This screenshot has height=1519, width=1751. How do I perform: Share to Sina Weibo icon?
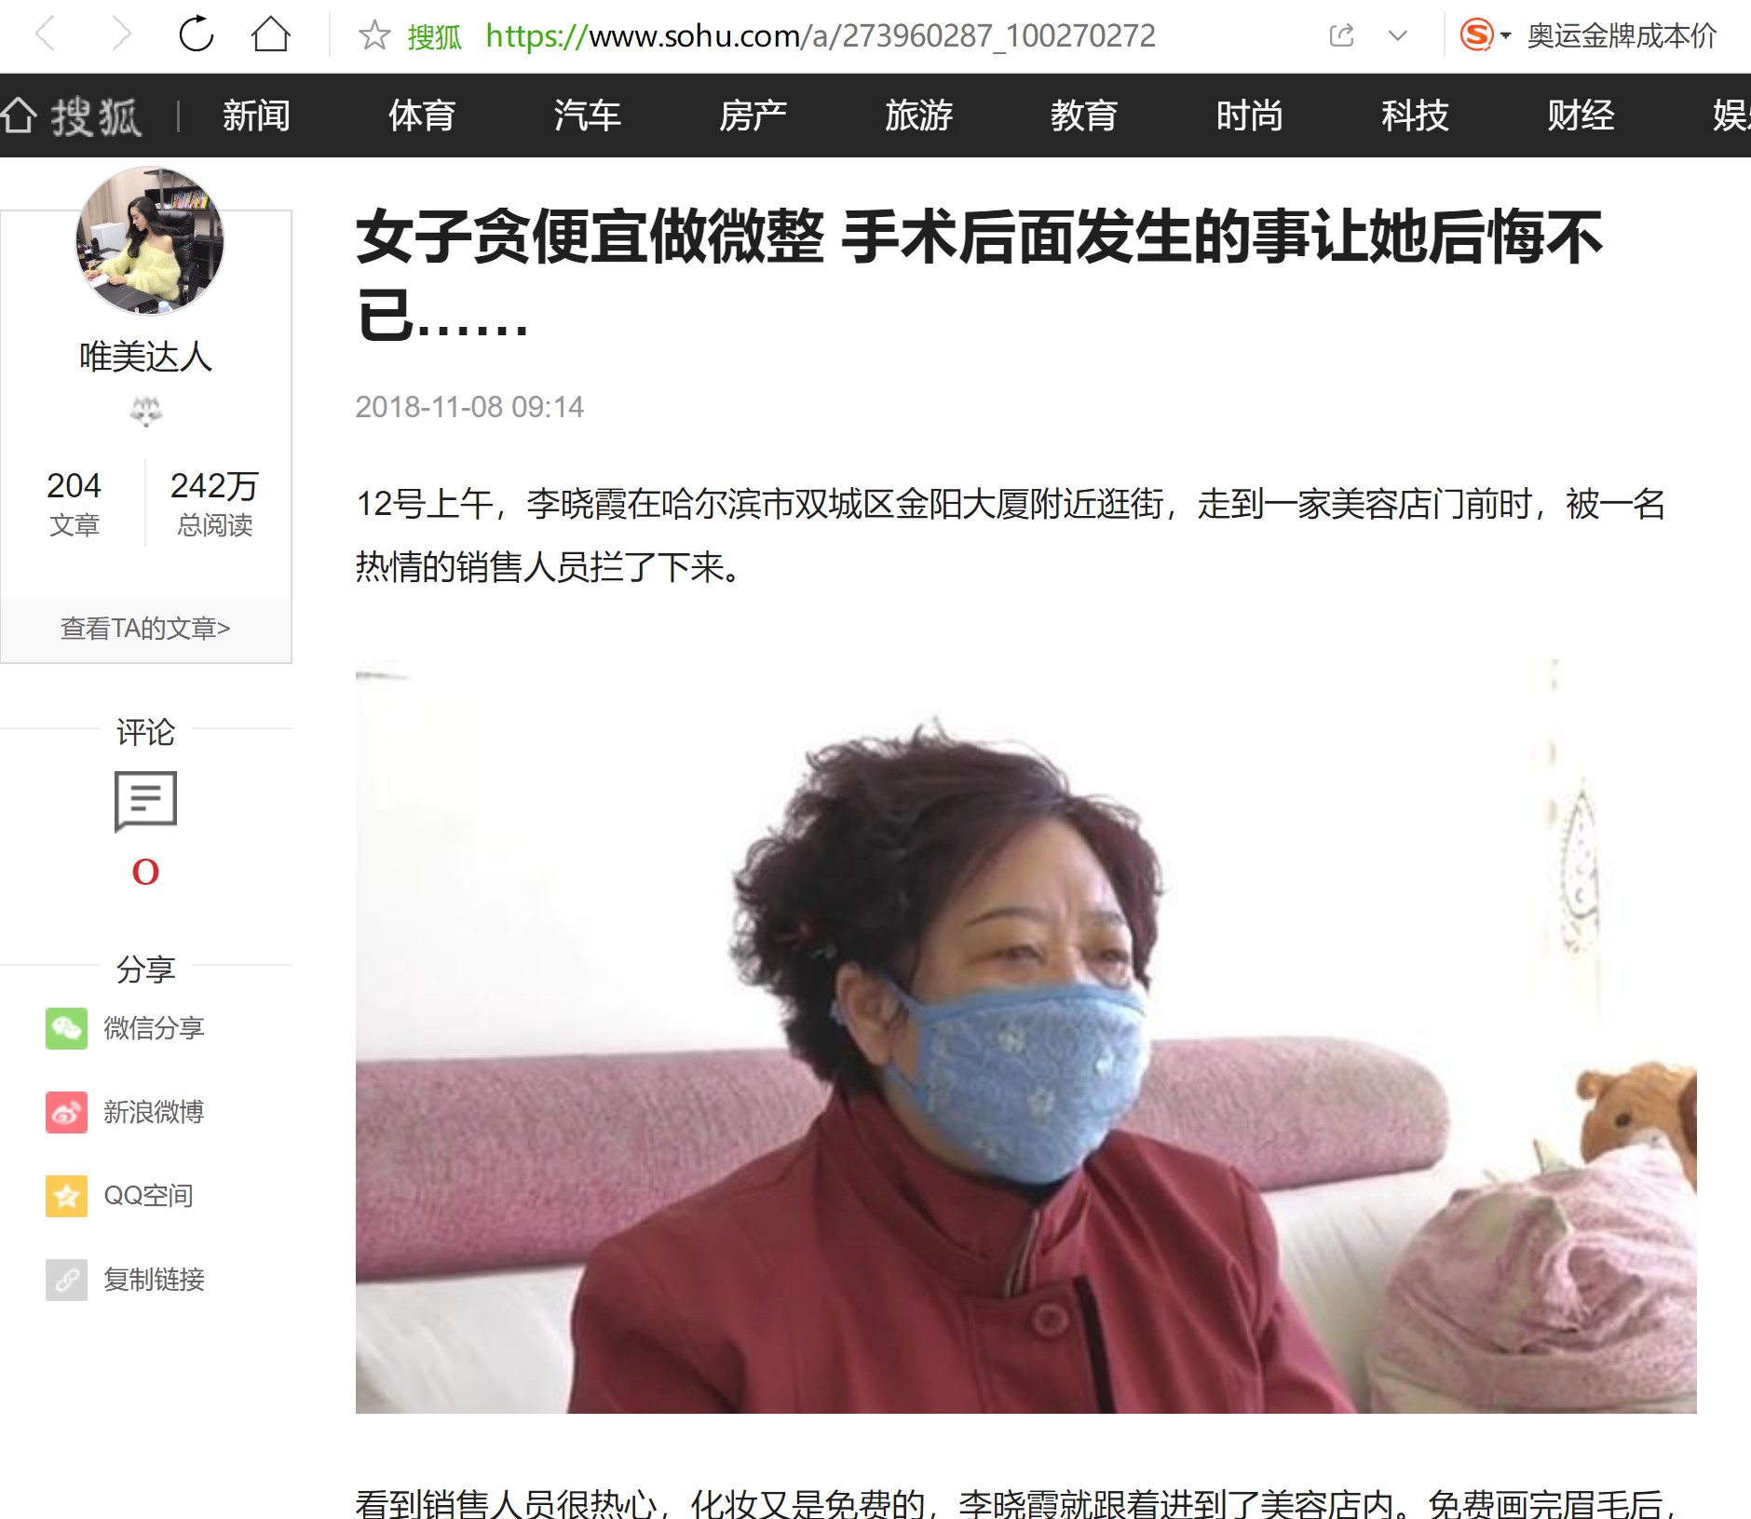[66, 1112]
